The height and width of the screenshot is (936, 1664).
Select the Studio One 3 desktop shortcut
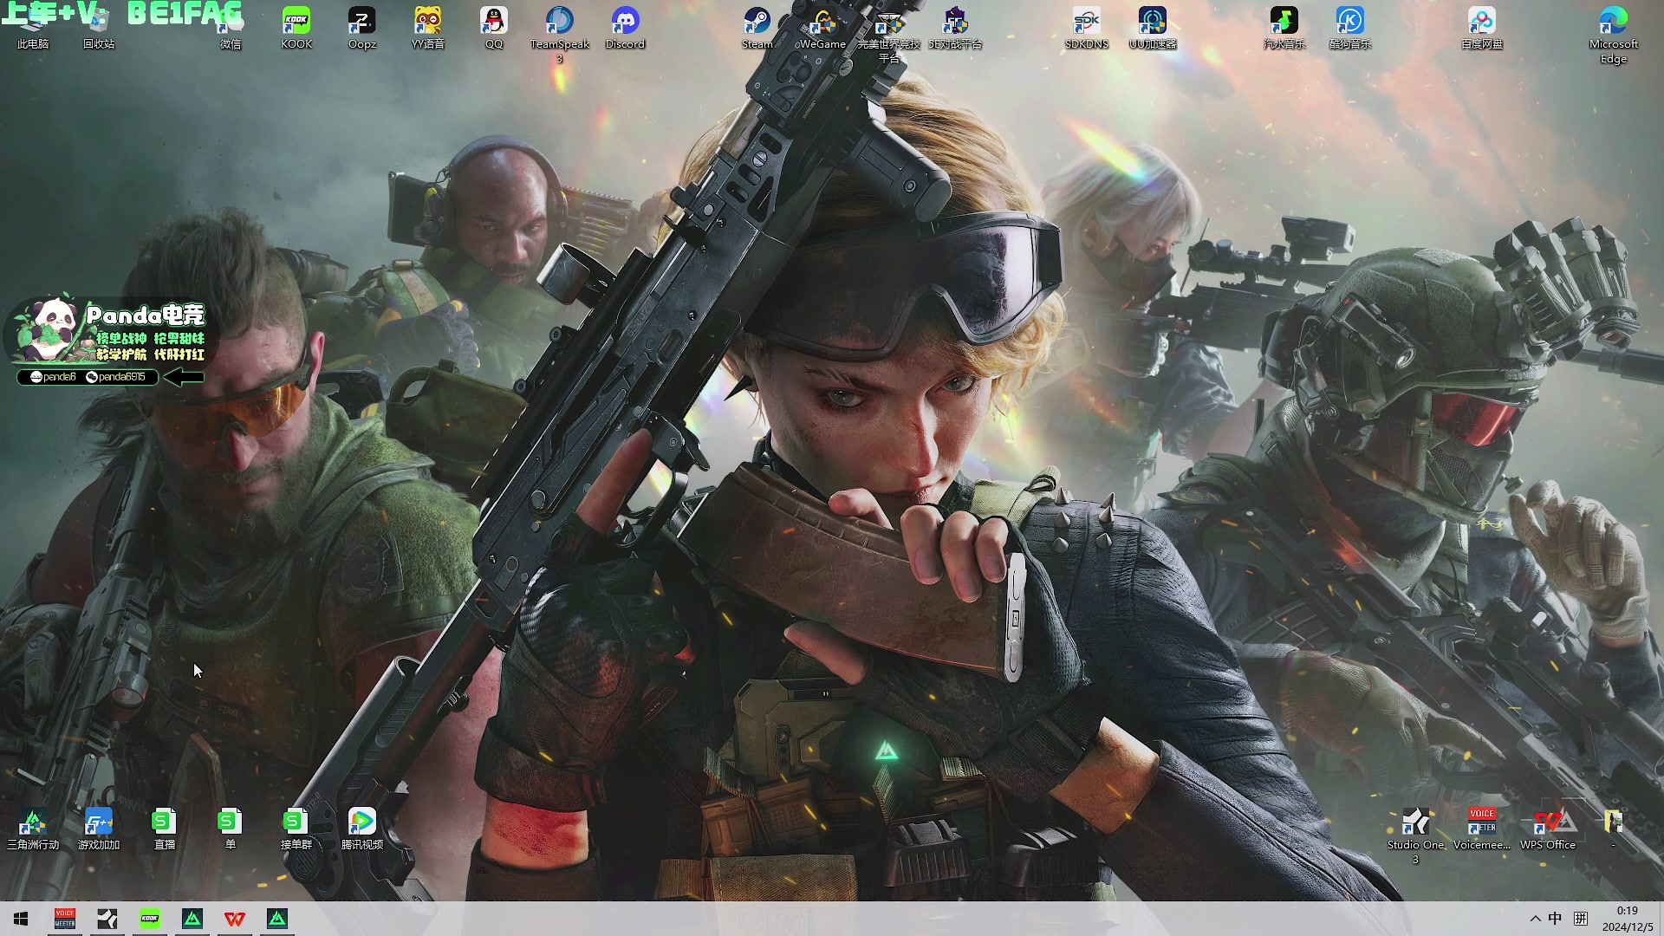click(1416, 836)
